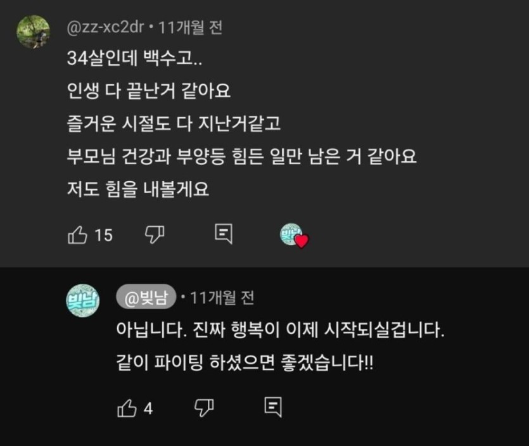Open reply icon under @빛남's reply
This screenshot has width=529, height=446.
(x=273, y=407)
